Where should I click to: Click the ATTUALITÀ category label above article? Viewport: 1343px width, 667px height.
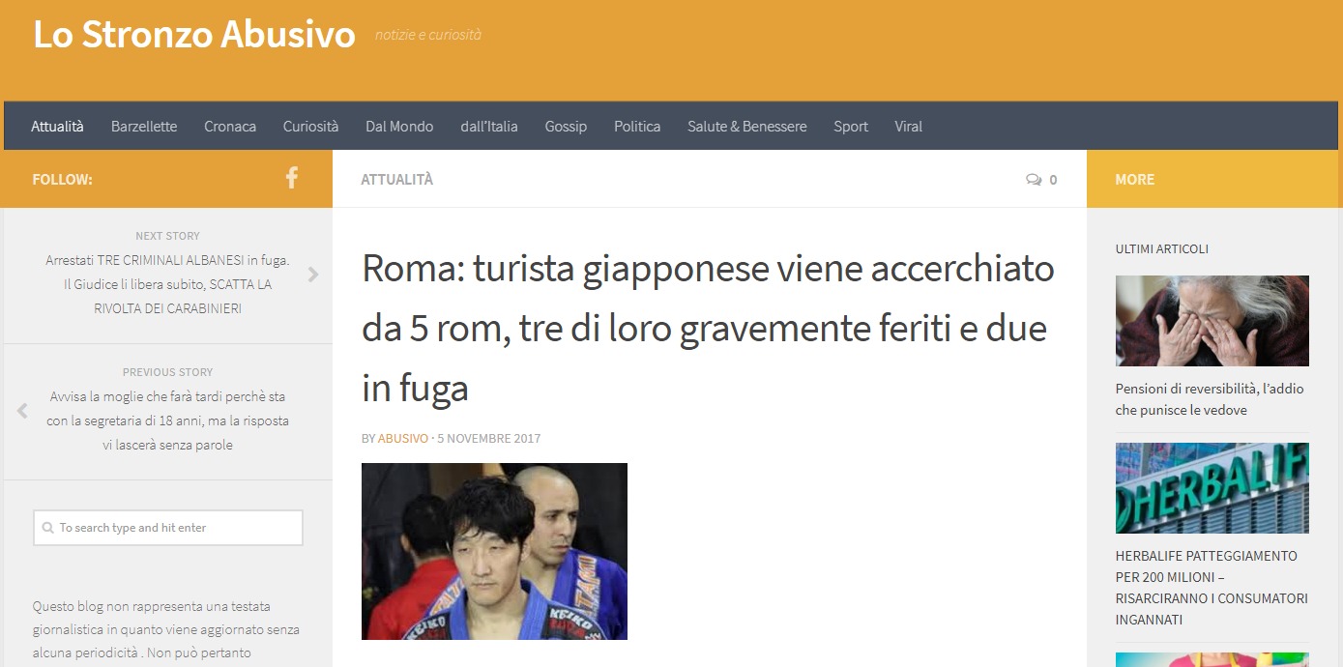tap(397, 180)
